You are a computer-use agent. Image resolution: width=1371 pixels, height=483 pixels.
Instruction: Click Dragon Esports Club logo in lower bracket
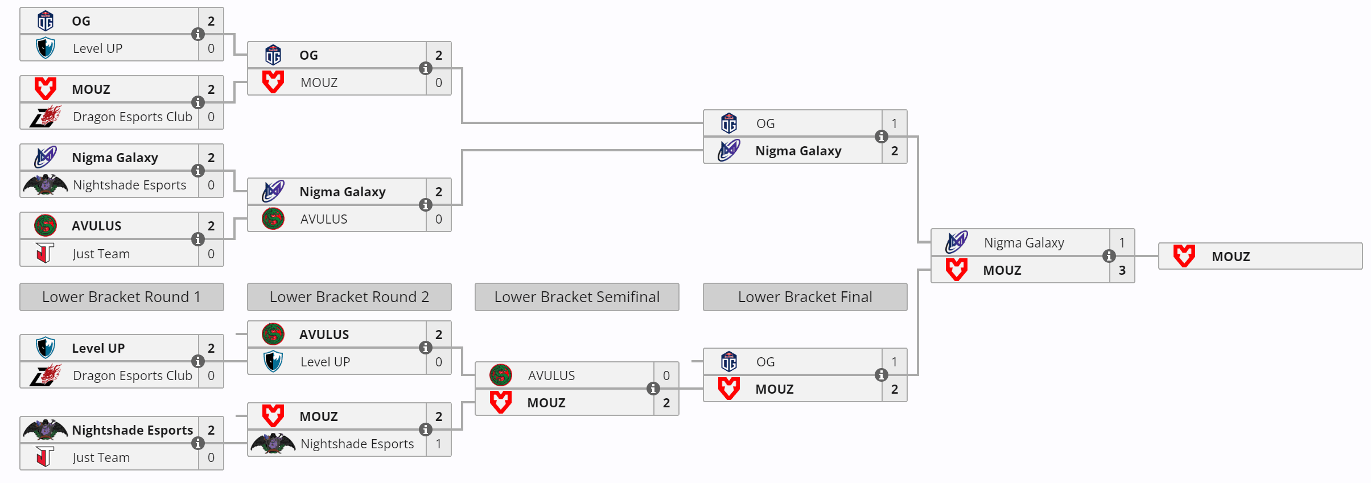[46, 375]
